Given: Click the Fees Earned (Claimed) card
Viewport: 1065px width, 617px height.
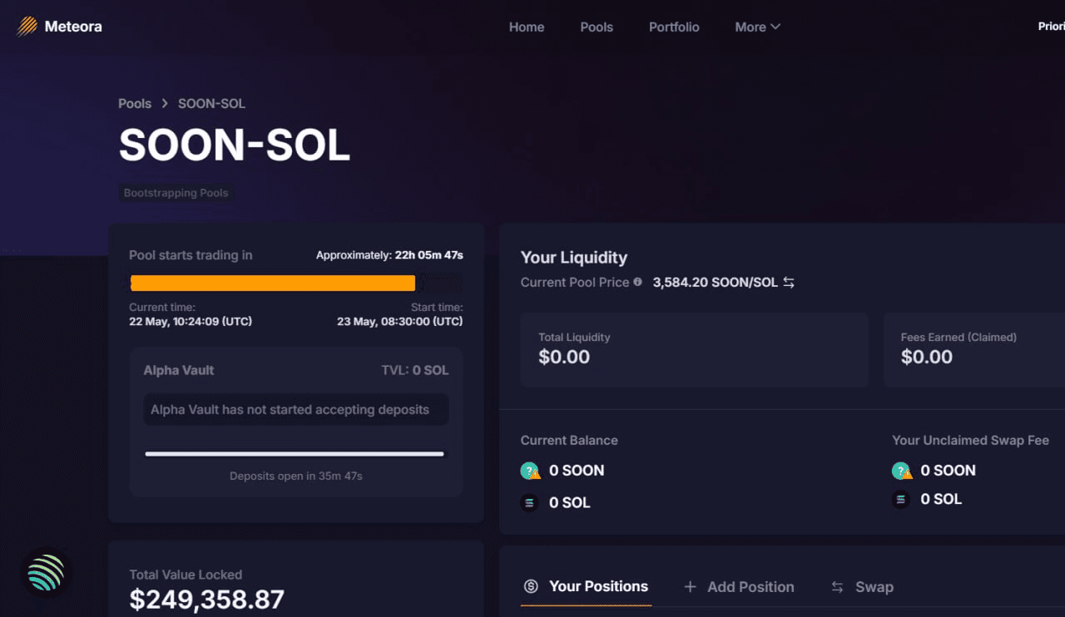Looking at the screenshot, I should (x=974, y=350).
